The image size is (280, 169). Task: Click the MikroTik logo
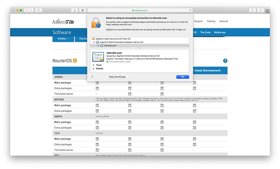(x=63, y=21)
